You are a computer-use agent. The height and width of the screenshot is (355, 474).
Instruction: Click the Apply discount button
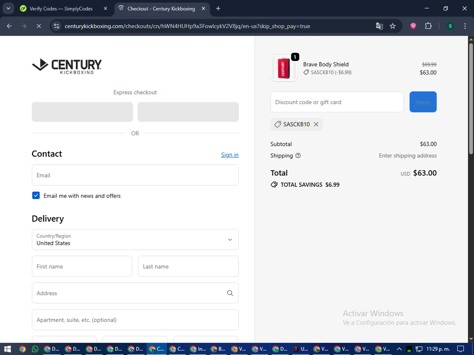coord(423,102)
